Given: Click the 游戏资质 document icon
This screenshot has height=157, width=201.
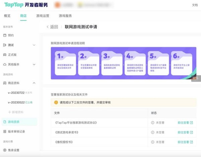Looking at the screenshot, I should click(5, 122).
